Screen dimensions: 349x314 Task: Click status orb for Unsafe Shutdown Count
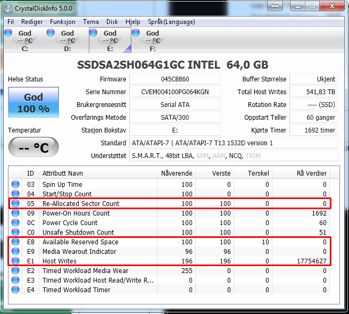(x=15, y=232)
